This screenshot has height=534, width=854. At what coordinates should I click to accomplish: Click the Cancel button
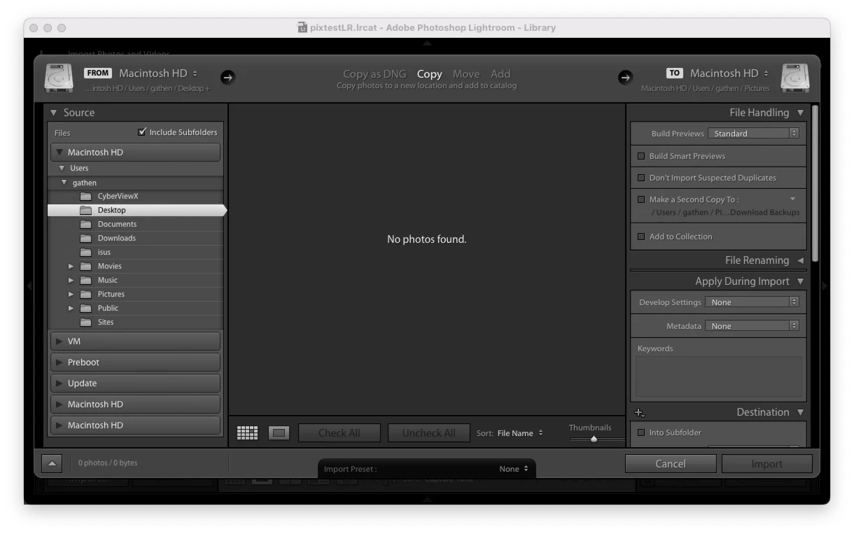click(x=671, y=463)
